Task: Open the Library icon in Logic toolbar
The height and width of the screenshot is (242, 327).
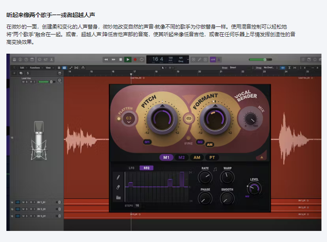Action: 14,60
